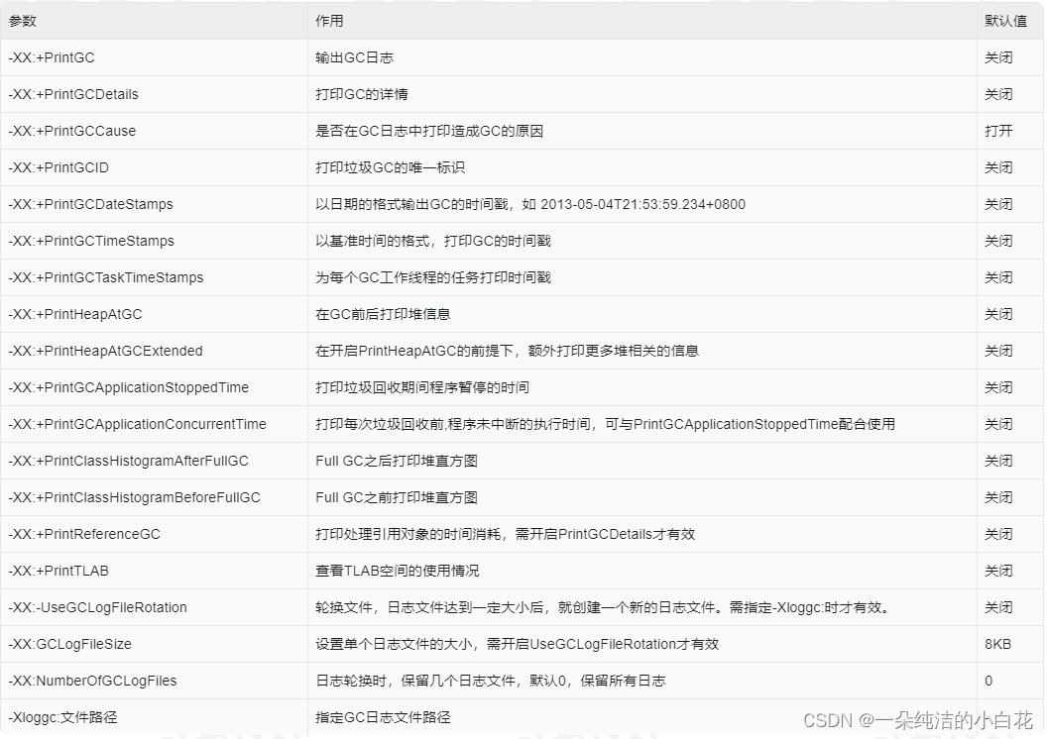The width and height of the screenshot is (1048, 739).
Task: Click 以基准时间的格式，打印GC的时间戳 text
Action: [433, 241]
